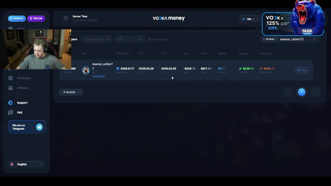Click the -763.56 purple balance pill

tap(36, 19)
